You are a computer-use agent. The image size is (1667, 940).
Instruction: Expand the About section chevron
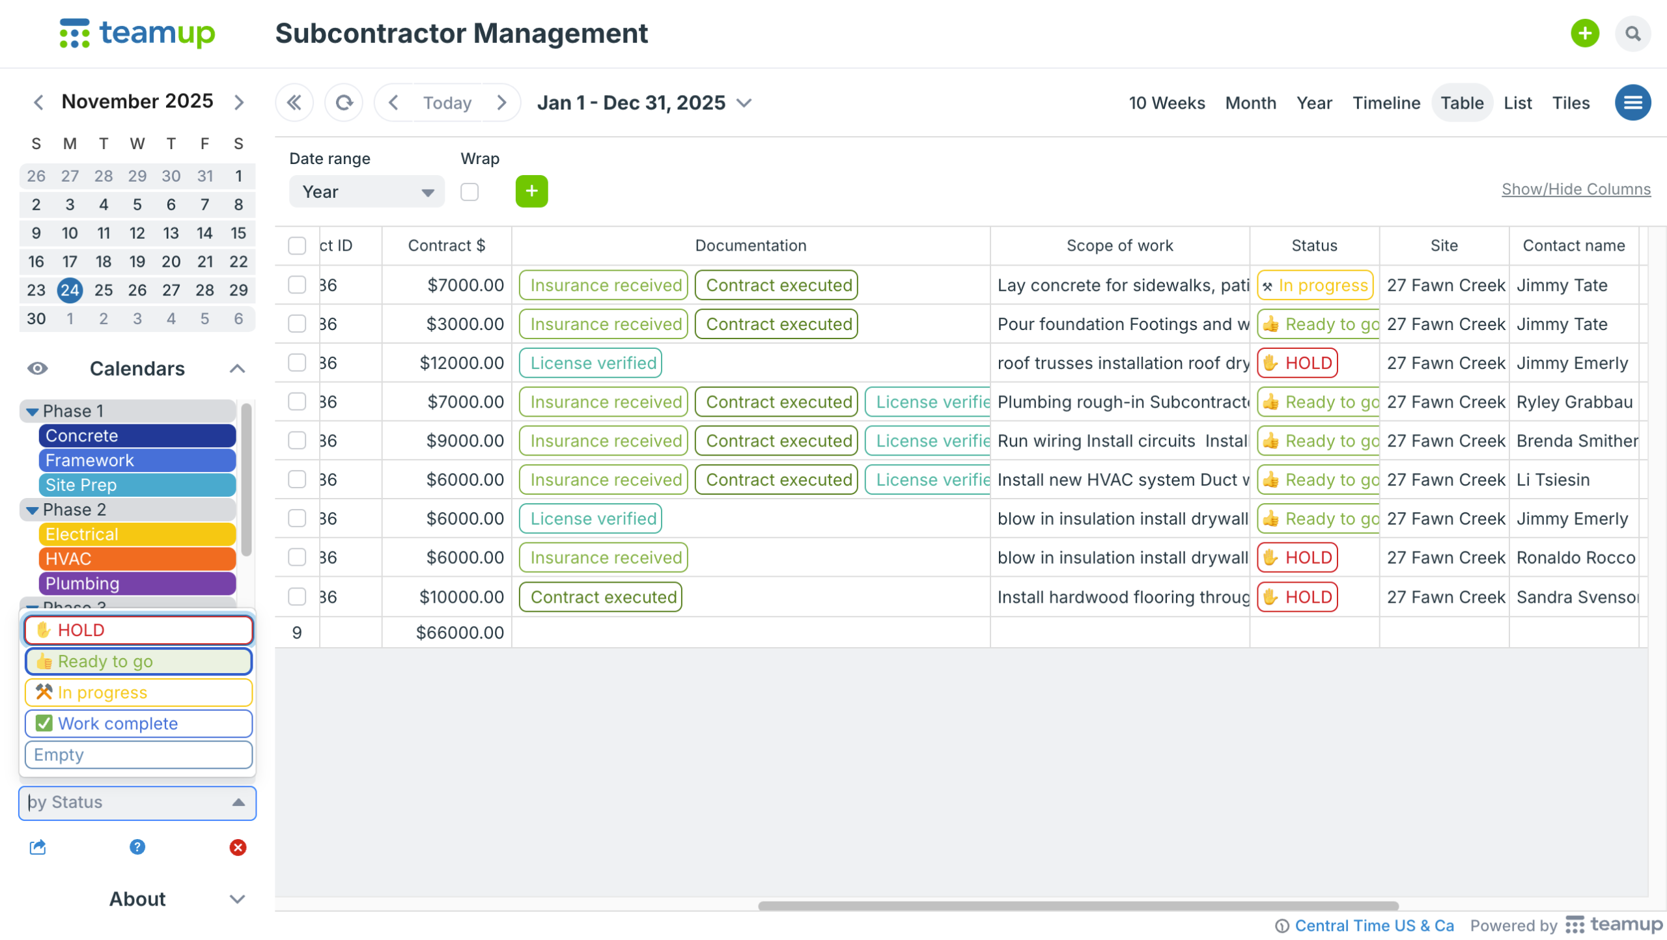click(x=237, y=899)
